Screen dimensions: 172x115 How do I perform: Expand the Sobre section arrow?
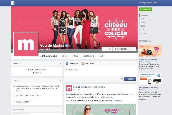[x=60, y=80]
